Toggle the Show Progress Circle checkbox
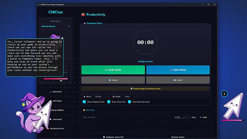The image size is (247, 139). [84, 102]
